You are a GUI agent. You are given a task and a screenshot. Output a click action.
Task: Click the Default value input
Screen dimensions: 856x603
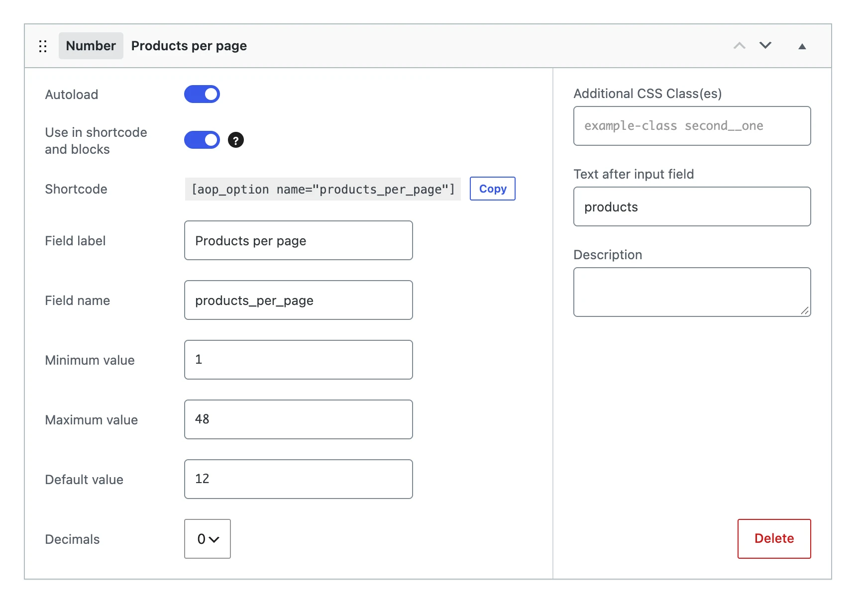click(299, 479)
